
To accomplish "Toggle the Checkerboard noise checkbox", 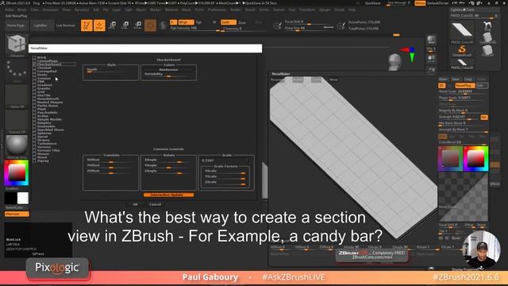I will coord(34,64).
